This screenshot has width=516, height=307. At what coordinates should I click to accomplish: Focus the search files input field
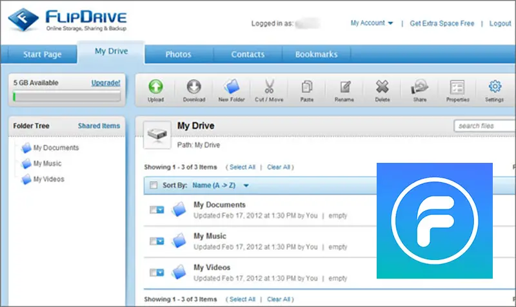(x=484, y=126)
